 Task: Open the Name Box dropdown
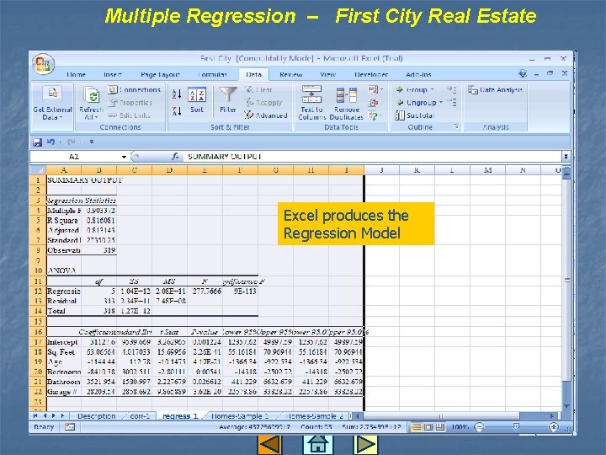[x=124, y=157]
